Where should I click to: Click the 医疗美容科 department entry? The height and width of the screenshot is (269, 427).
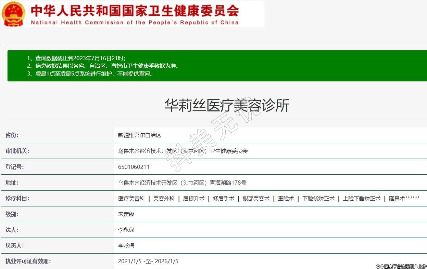click(x=131, y=199)
